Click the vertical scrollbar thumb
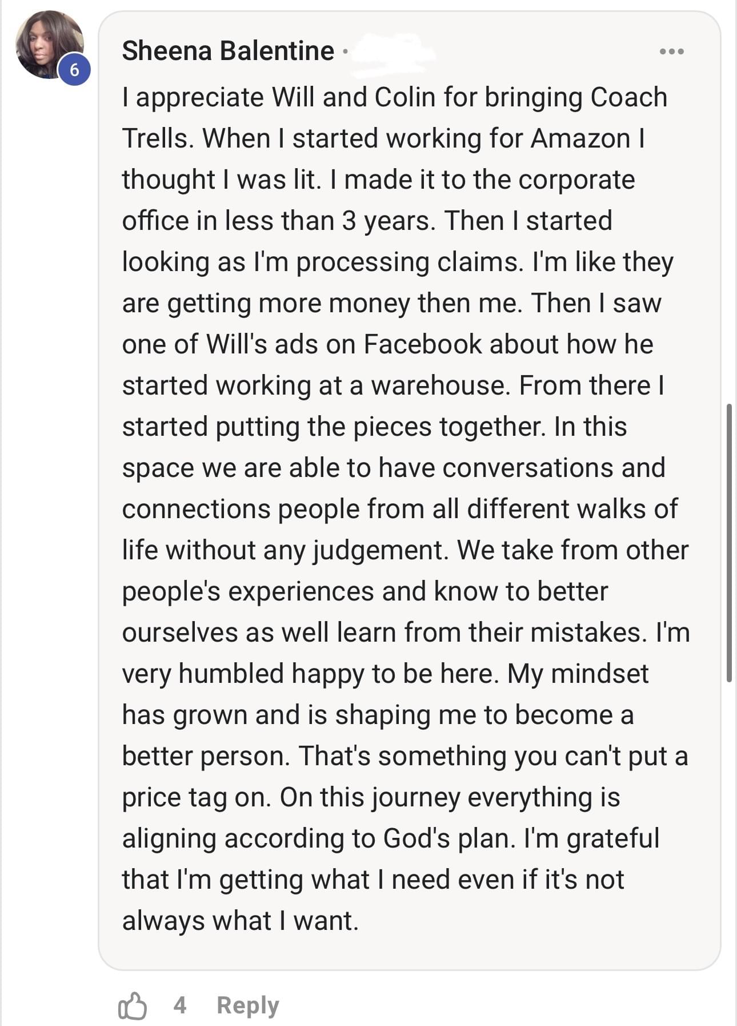737x1026 pixels. (x=729, y=542)
